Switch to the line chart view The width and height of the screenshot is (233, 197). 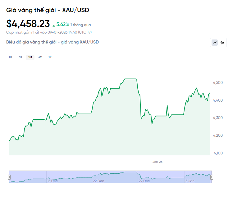point(215,43)
